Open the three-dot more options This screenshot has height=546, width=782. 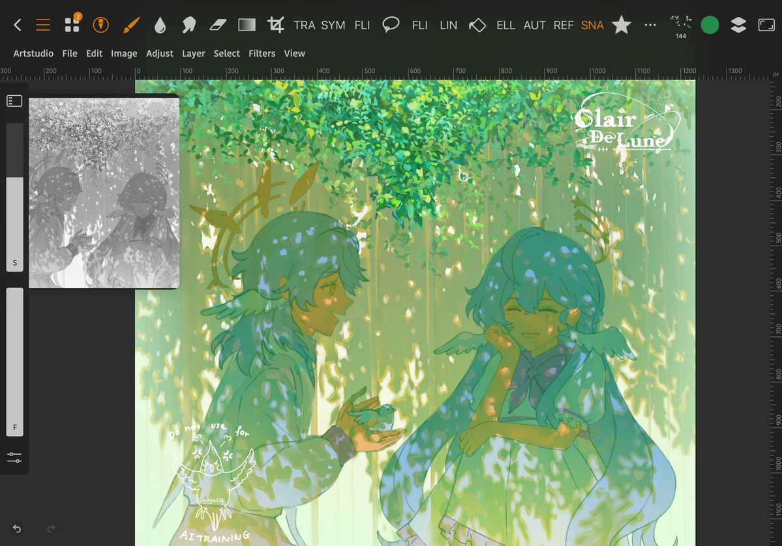coord(650,25)
